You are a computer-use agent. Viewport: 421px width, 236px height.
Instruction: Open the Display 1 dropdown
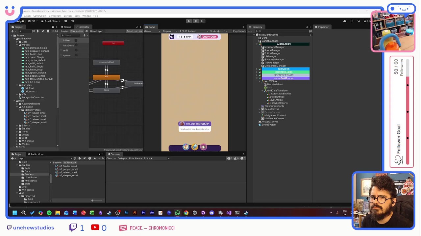[169, 31]
